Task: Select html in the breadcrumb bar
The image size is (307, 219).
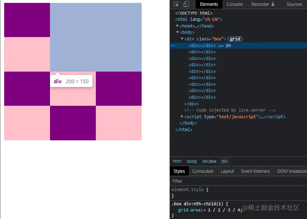Action: pyautogui.click(x=177, y=161)
